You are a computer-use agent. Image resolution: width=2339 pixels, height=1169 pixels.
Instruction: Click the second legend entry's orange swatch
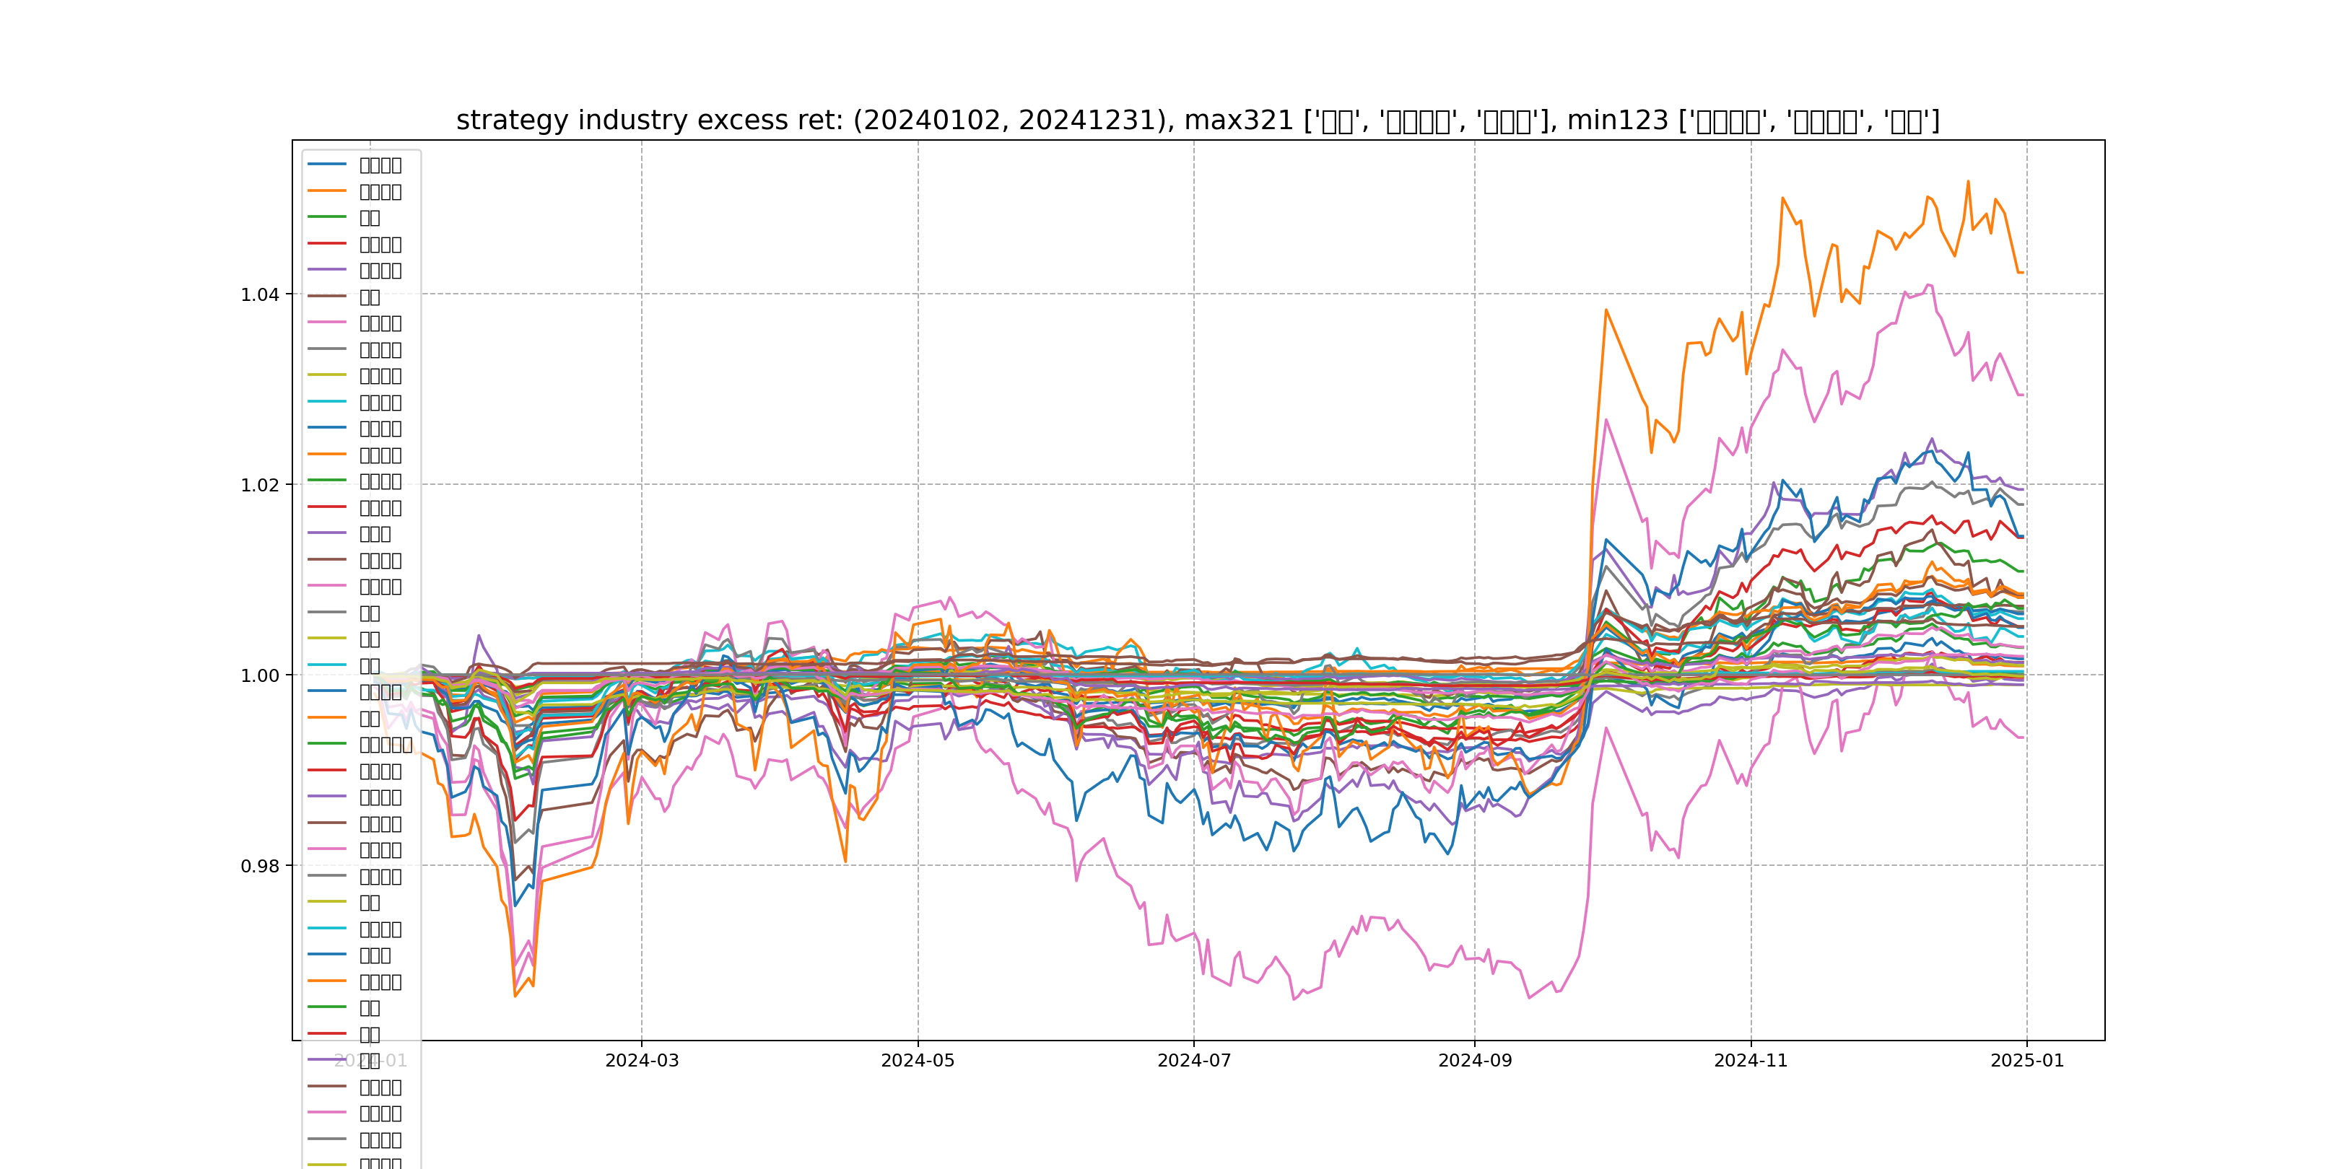pos(327,191)
